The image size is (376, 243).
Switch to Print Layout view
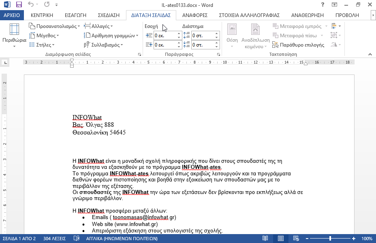[280, 239]
